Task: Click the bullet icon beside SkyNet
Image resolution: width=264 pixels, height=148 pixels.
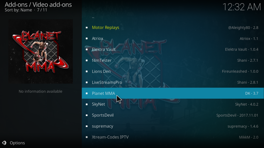Action: 87,104
